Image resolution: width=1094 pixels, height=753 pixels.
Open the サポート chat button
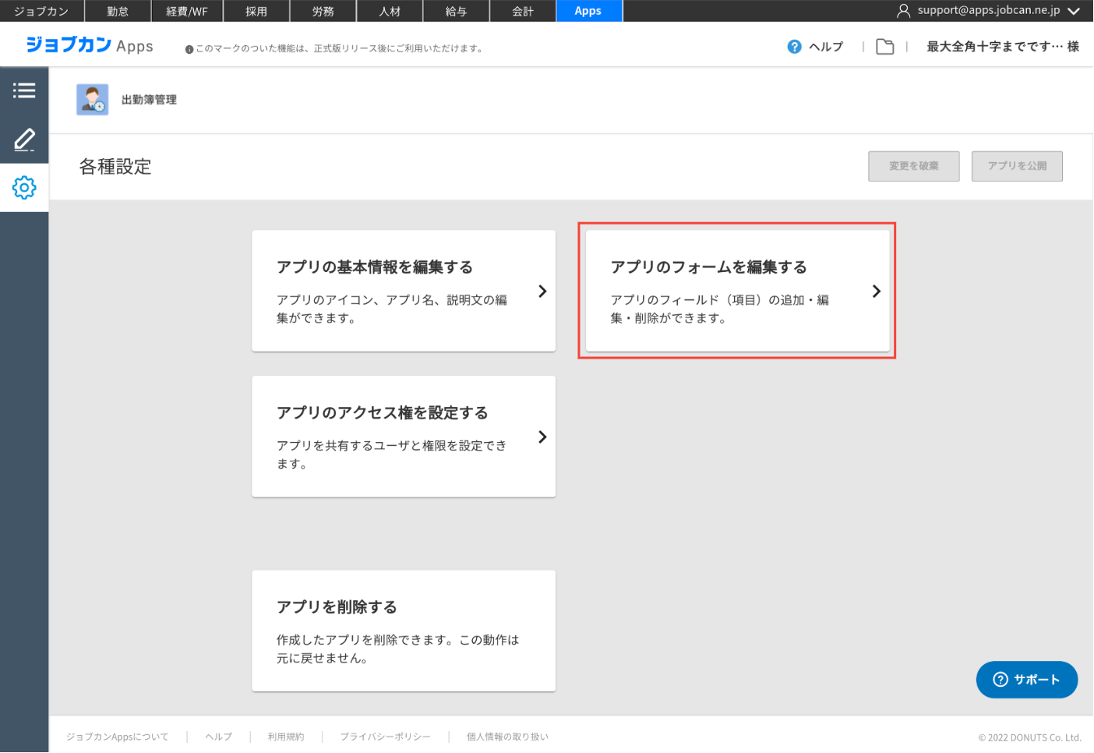point(1026,680)
